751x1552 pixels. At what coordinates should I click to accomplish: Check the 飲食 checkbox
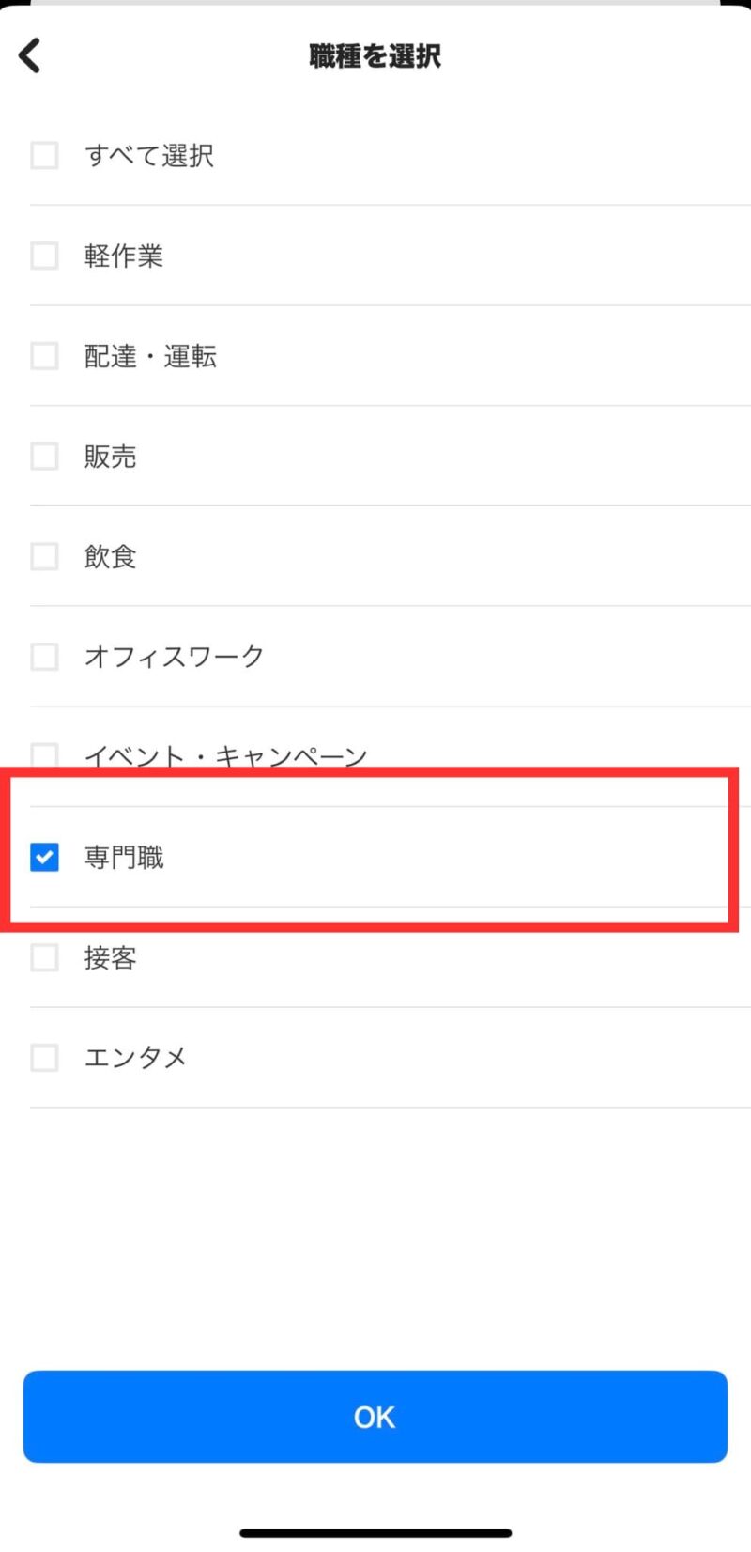pos(44,556)
